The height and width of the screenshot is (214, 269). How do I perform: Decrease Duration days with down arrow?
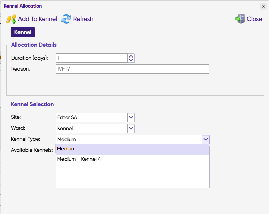pos(131,60)
